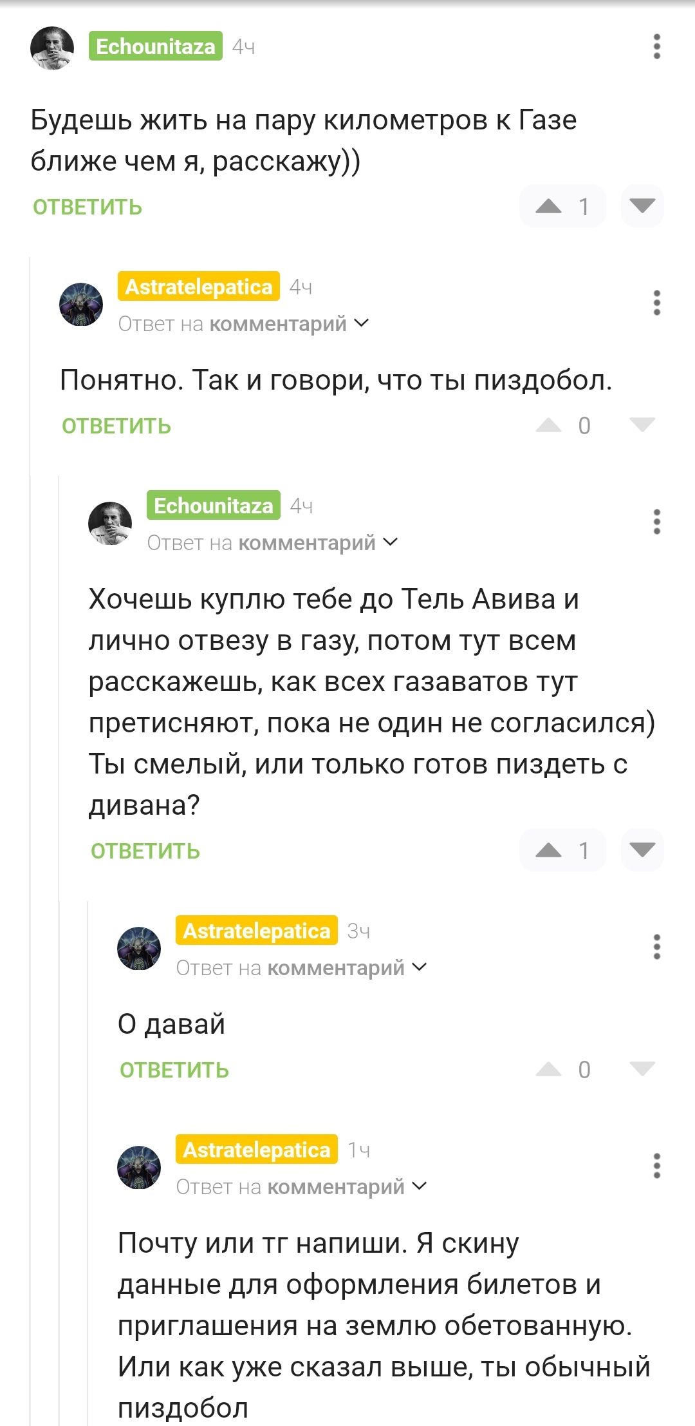Downvote the 'Понятно. Так и говори' comment
The width and height of the screenshot is (695, 1426).
(x=642, y=425)
